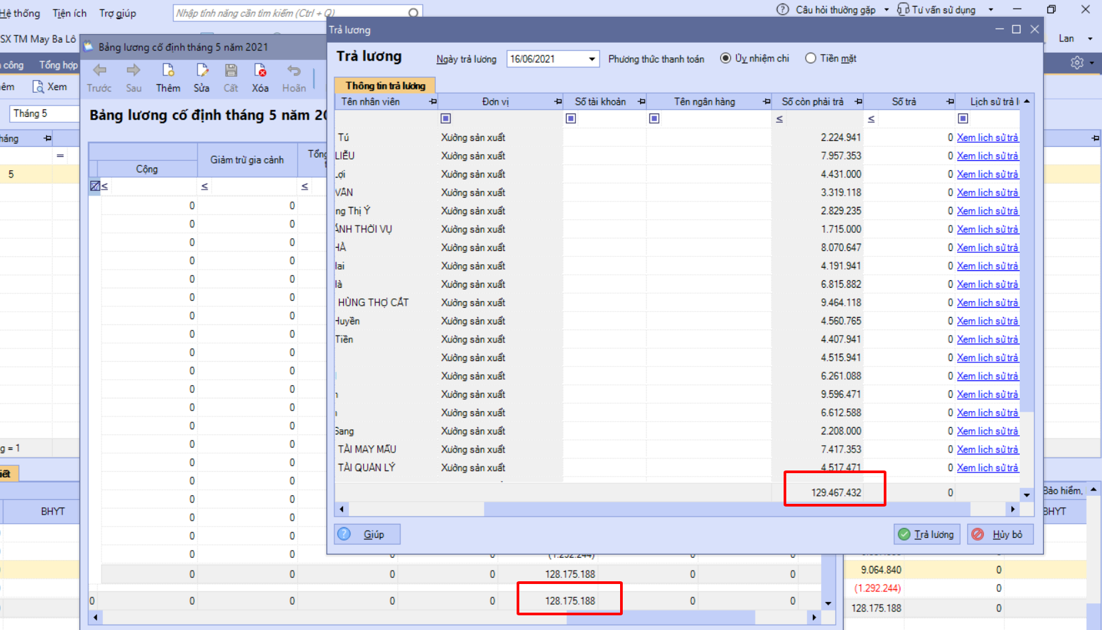Click filter operator under Số còn phải trả
The image size is (1102, 630).
pos(780,119)
